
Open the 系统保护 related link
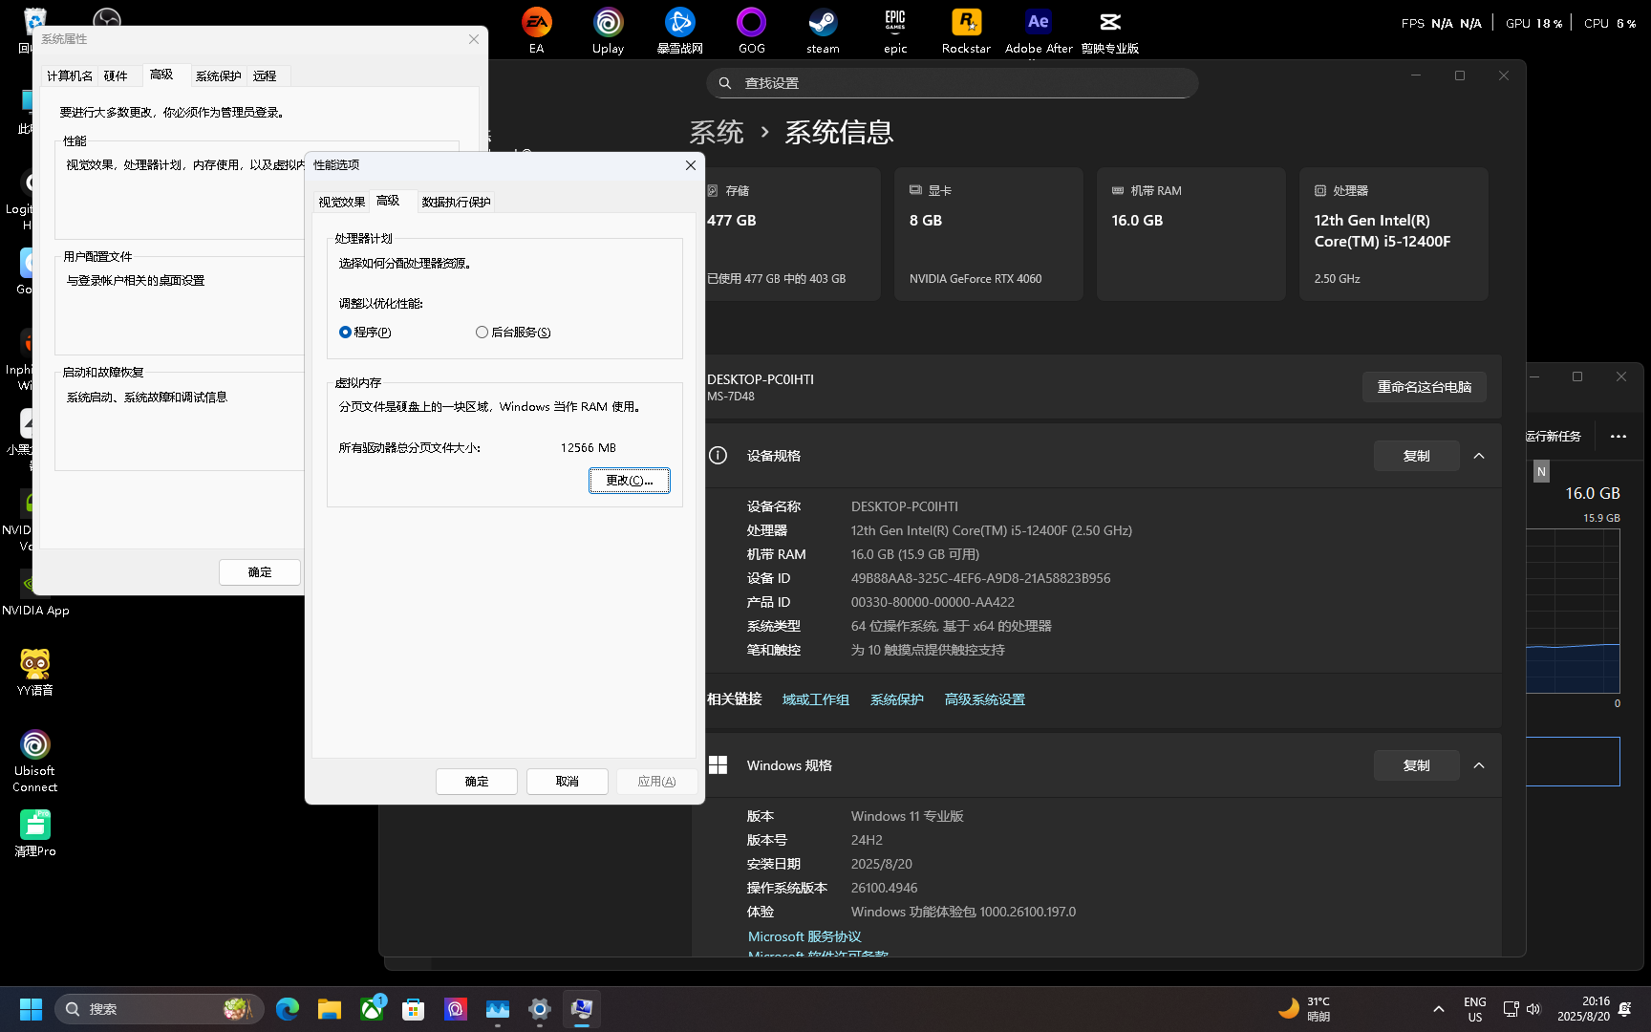pyautogui.click(x=897, y=699)
